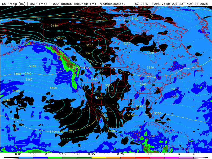Click the '6h Precip (in.)' header text
212x159 pixels.
point(14,4)
